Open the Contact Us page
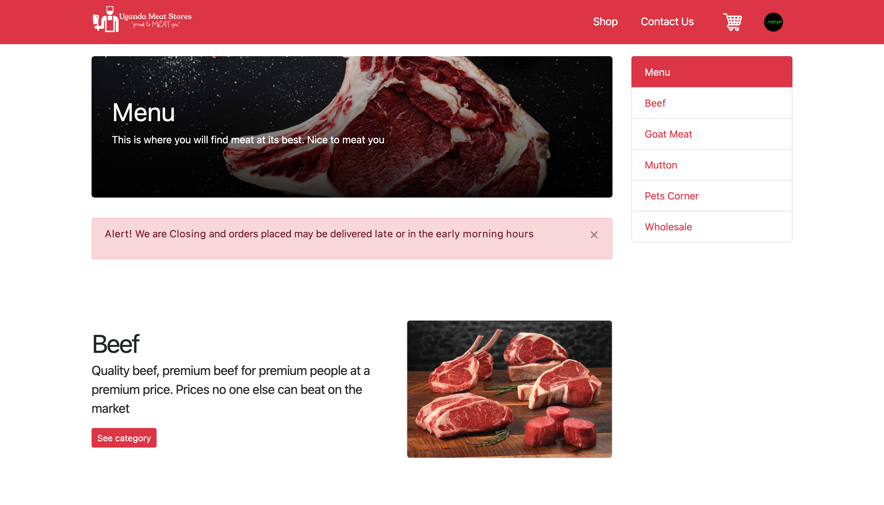Viewport: 884px width, 505px height. [667, 21]
